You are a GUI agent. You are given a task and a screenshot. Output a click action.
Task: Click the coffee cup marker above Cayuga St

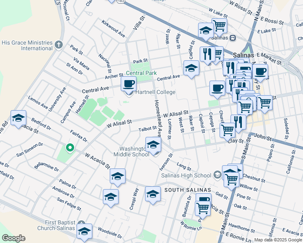pyautogui.click(x=217, y=88)
